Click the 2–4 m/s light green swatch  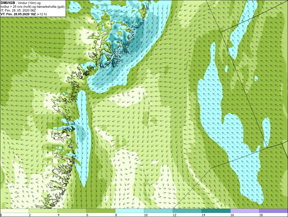pos(43,211)
